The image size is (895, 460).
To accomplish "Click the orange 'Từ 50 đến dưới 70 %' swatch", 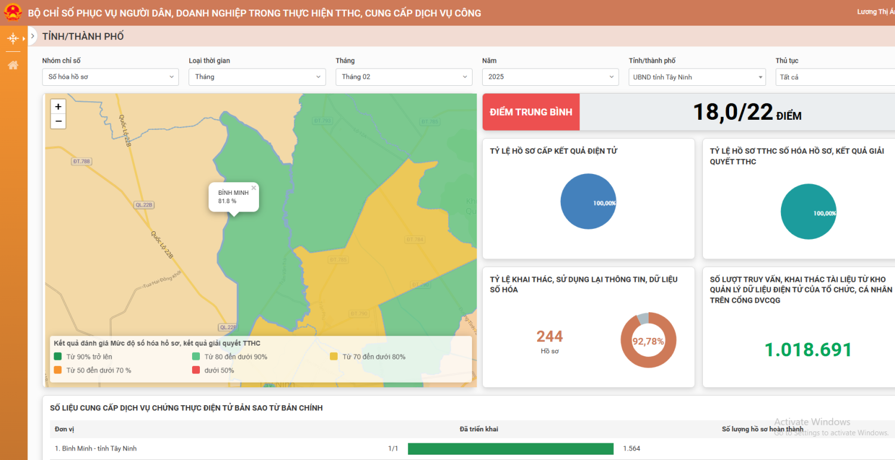I will click(x=58, y=370).
